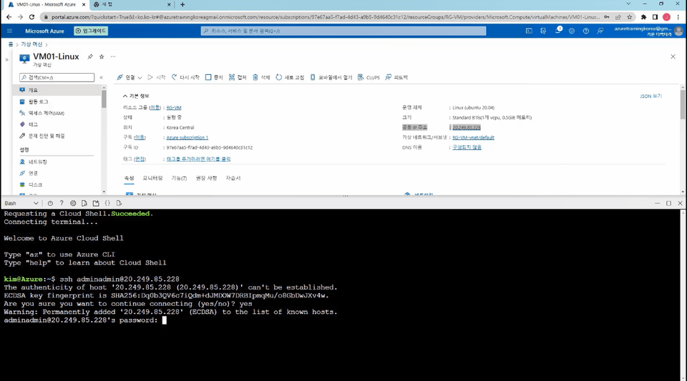The height and width of the screenshot is (381, 687).
Task: Switch to the Monitoring tab
Action: (x=152, y=178)
